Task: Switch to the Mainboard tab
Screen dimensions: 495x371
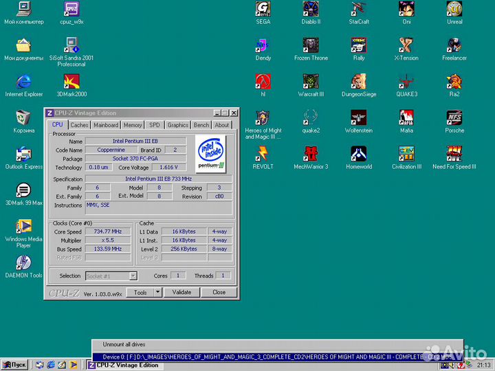Action: click(106, 125)
